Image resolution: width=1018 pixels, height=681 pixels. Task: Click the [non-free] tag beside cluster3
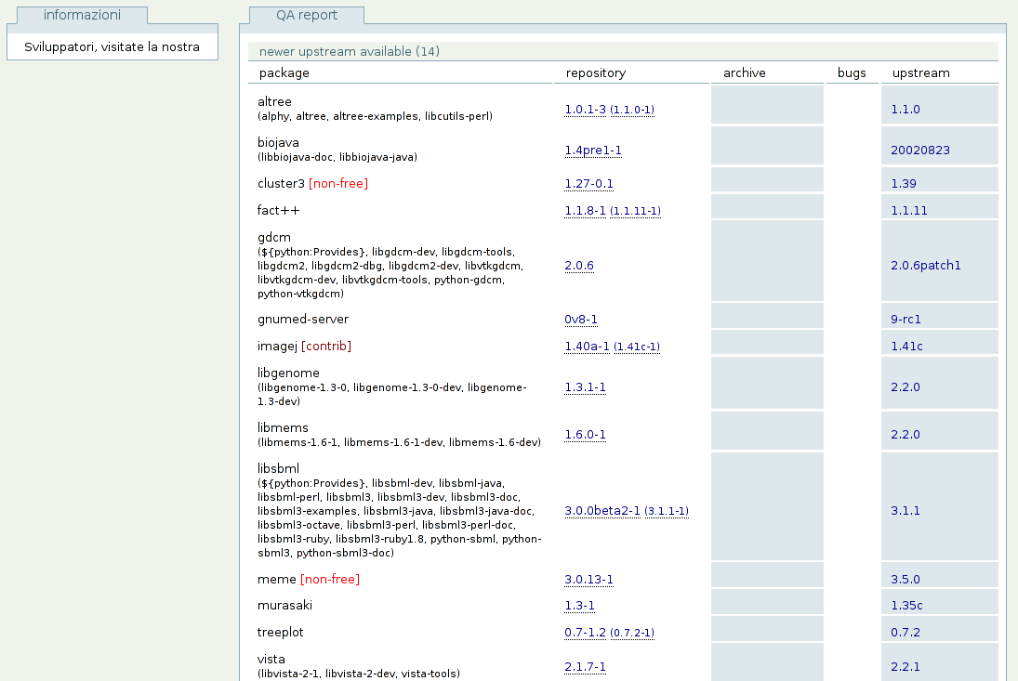coord(338,184)
